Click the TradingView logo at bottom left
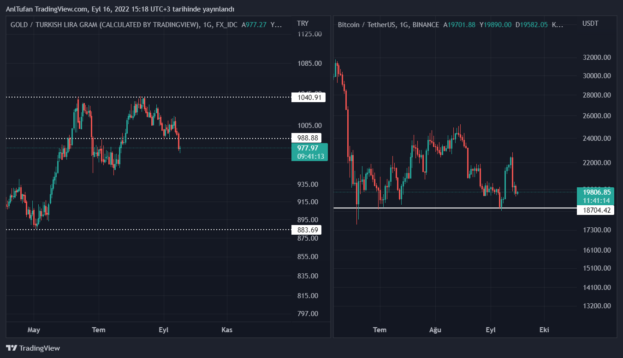623x358 pixels. pyautogui.click(x=33, y=348)
